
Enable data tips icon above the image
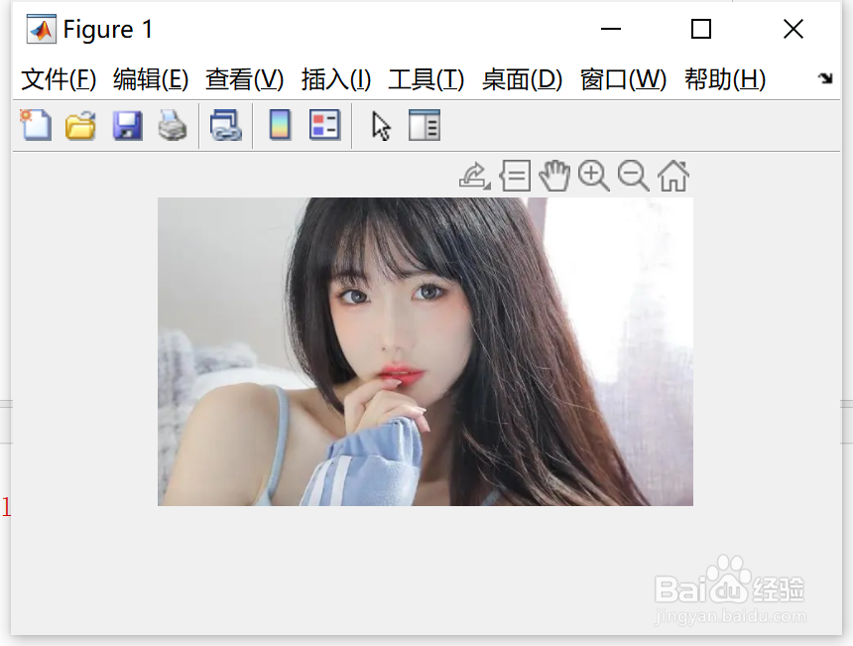click(515, 176)
